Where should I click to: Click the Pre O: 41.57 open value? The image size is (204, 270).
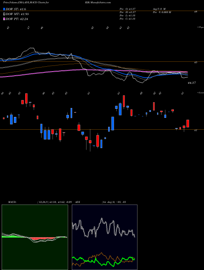128,9
